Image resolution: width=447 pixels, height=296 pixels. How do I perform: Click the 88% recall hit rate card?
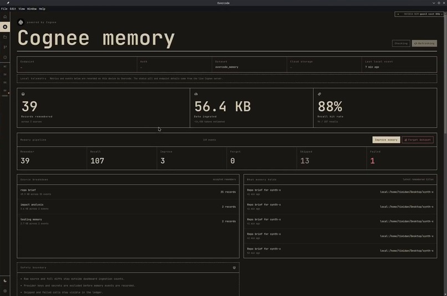(375, 108)
